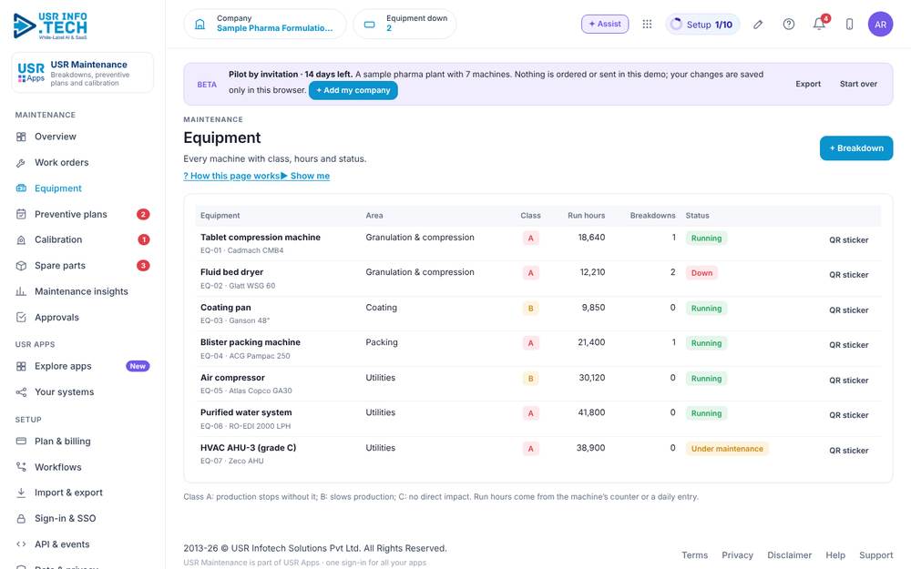Open Explore apps in sidebar

pyautogui.click(x=63, y=366)
